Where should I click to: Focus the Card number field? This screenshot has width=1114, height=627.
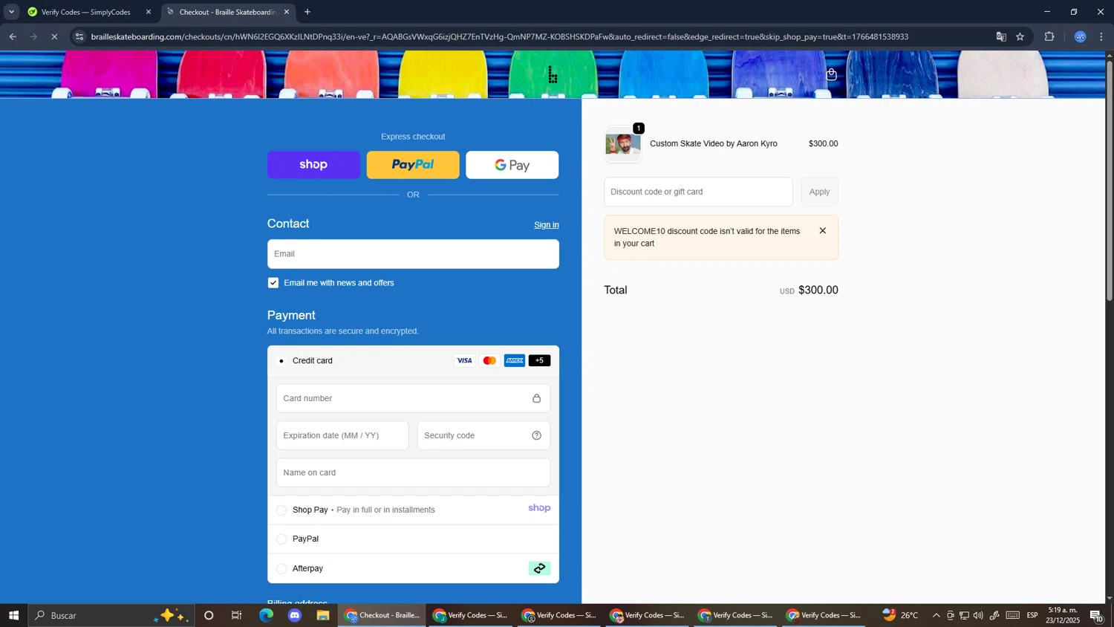(413, 398)
